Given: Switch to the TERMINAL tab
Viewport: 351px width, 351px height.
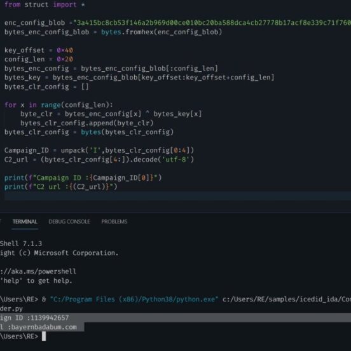Looking at the screenshot, I should (x=25, y=222).
